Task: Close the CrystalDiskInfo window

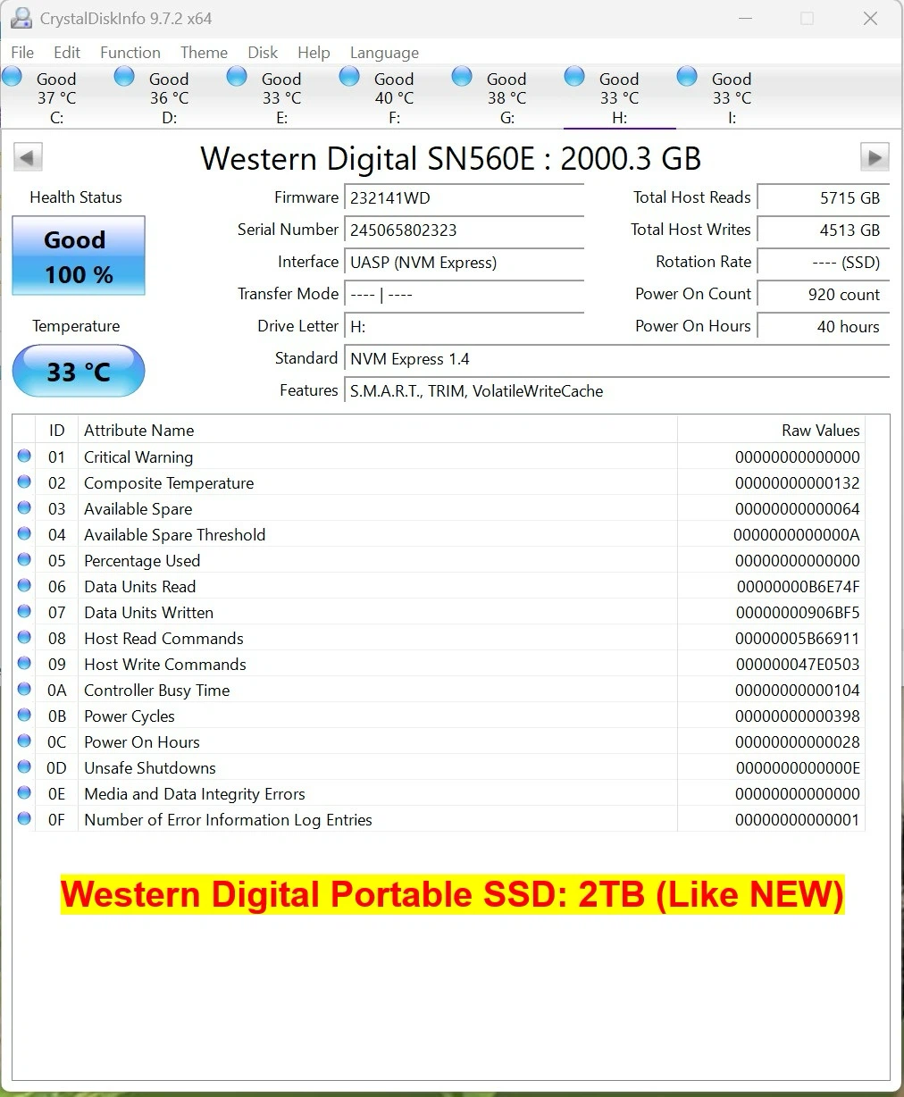Action: click(870, 18)
